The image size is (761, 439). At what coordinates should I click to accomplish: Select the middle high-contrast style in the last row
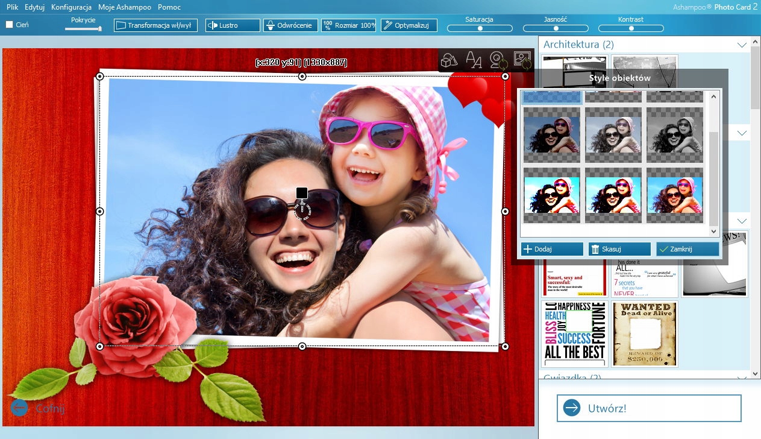coord(613,195)
